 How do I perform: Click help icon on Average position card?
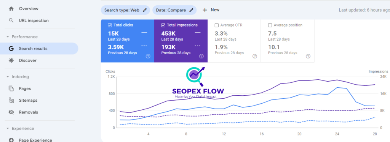click(x=308, y=56)
